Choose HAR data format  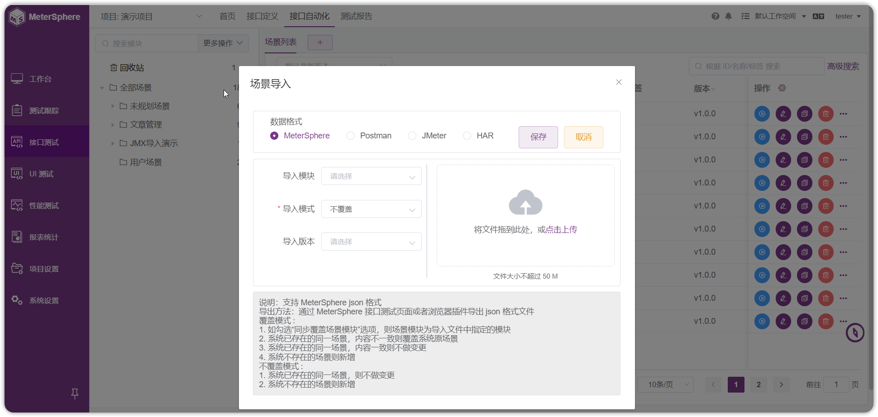[x=467, y=136]
